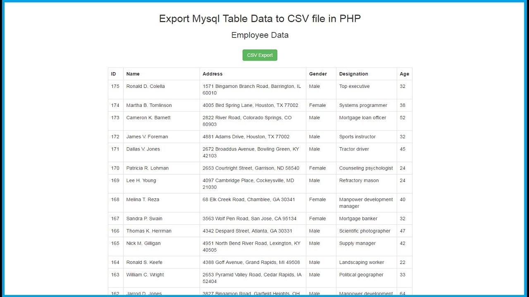Select the name Ronald D. Colella
Screen dimensions: 529x297
tap(145, 86)
